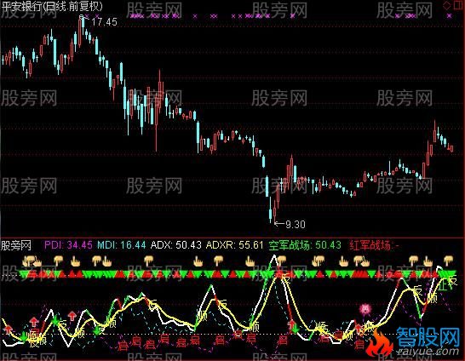Click the pink flower signal marker
The height and width of the screenshot is (361, 465).
pos(365,309)
